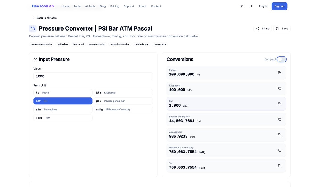Toggle the Compact view switch

tap(282, 59)
